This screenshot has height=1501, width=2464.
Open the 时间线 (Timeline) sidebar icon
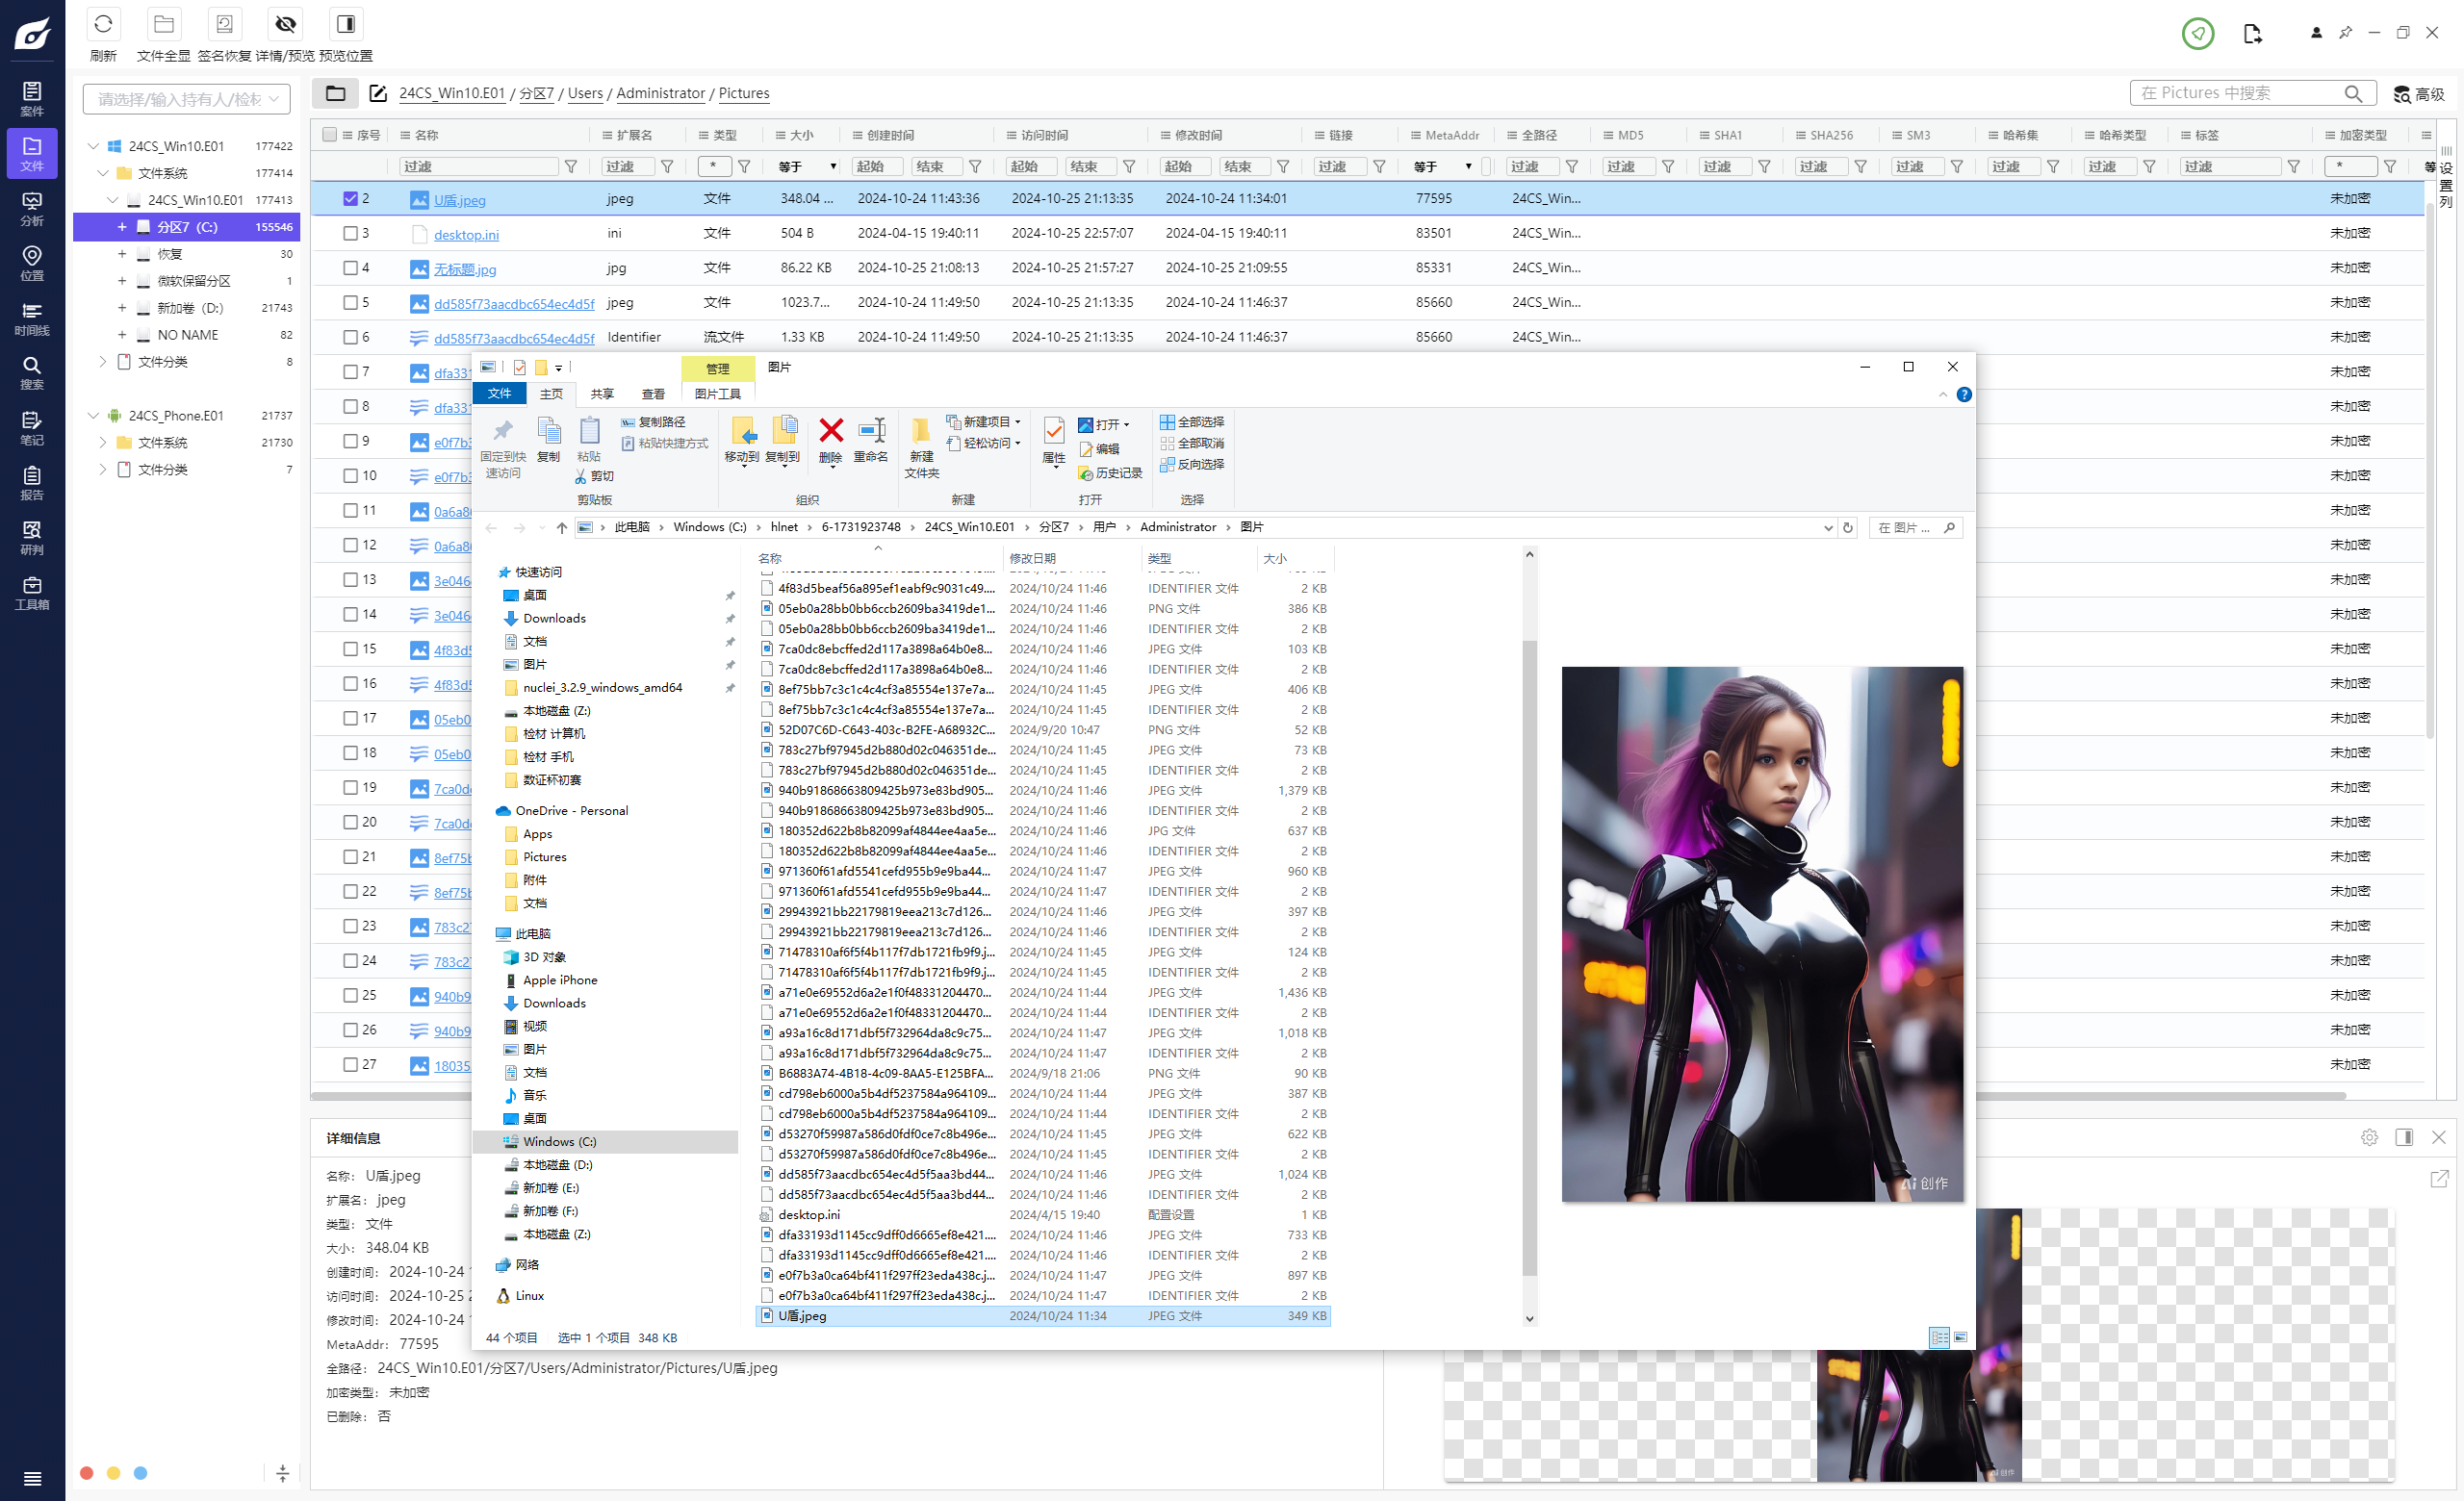pyautogui.click(x=32, y=318)
